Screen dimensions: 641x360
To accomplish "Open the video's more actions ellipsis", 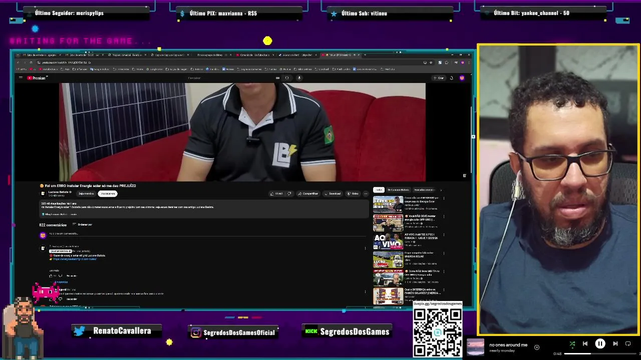I will click(366, 193).
